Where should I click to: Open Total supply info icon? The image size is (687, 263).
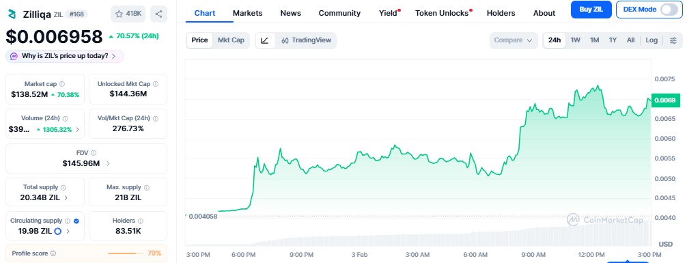tap(63, 187)
